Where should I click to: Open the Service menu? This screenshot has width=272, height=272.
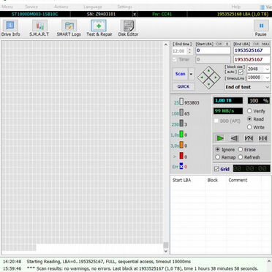coord(31,7)
